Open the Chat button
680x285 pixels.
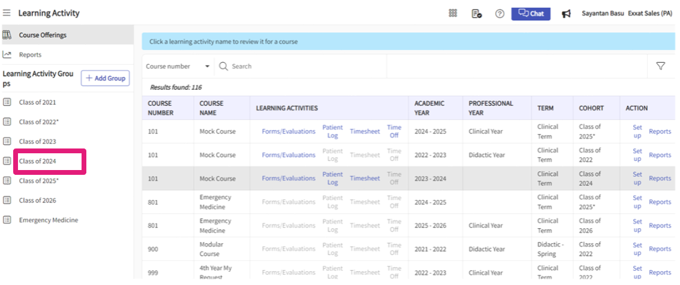tap(531, 13)
